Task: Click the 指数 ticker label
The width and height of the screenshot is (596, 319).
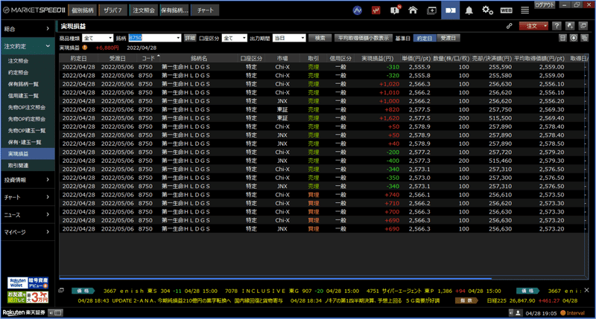Action: click(x=467, y=300)
